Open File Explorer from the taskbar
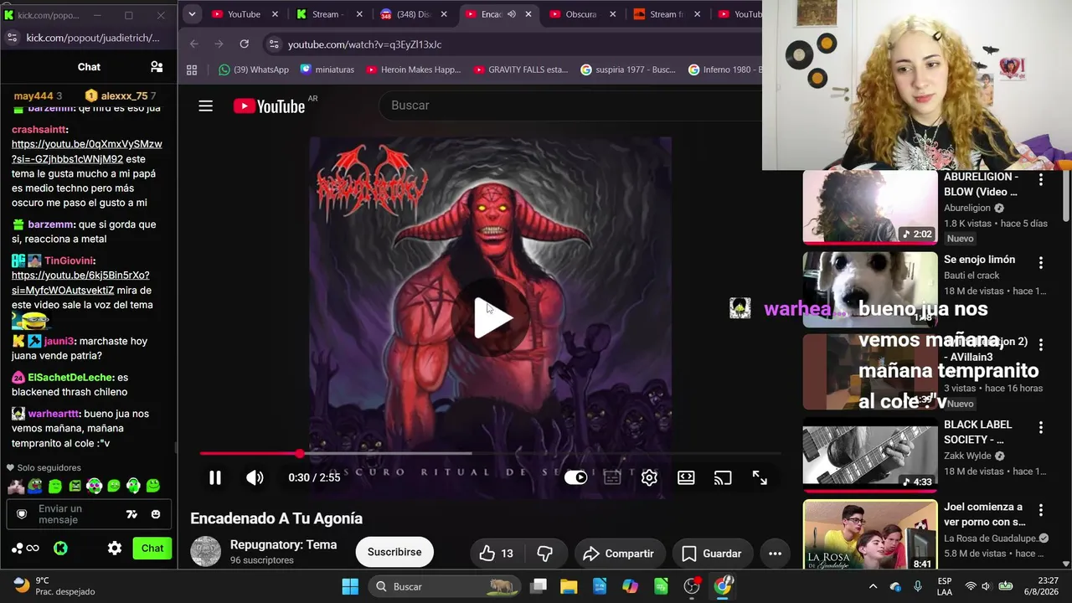The width and height of the screenshot is (1072, 603). 569,586
